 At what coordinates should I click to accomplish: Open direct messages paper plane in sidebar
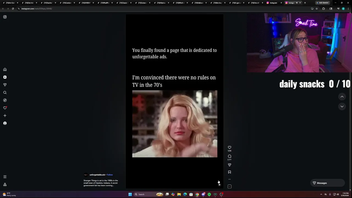[5, 85]
